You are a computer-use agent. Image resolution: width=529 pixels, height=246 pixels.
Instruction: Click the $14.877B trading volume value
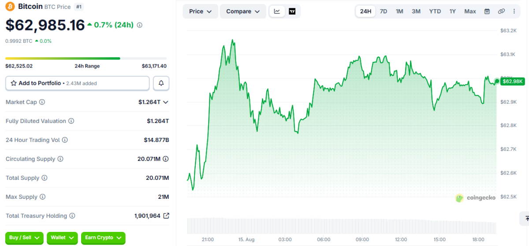(156, 140)
